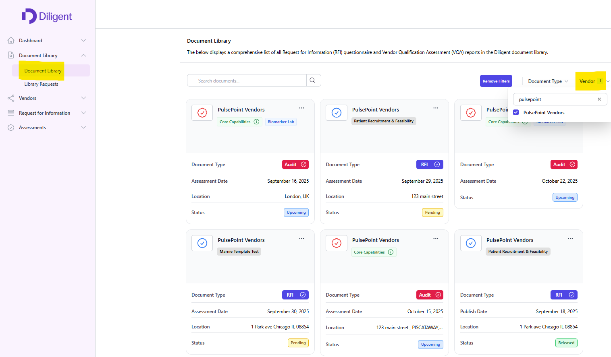Uncheck the PulsePoint Vendors checkbox

pos(516,112)
